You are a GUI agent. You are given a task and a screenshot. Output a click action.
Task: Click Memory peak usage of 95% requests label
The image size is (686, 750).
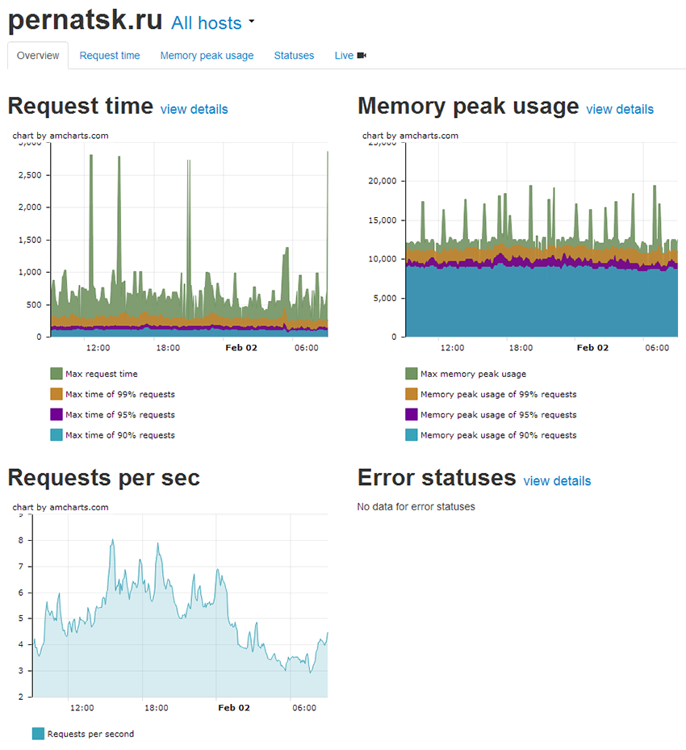[x=499, y=415]
